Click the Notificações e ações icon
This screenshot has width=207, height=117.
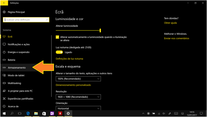[4, 45]
